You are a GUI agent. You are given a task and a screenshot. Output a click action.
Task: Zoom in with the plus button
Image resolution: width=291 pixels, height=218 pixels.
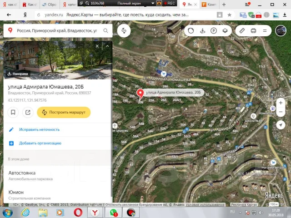(x=281, y=103)
